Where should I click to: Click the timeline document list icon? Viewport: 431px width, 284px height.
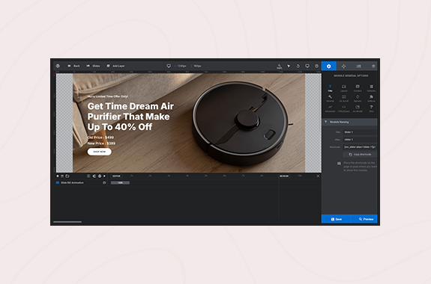[88, 176]
